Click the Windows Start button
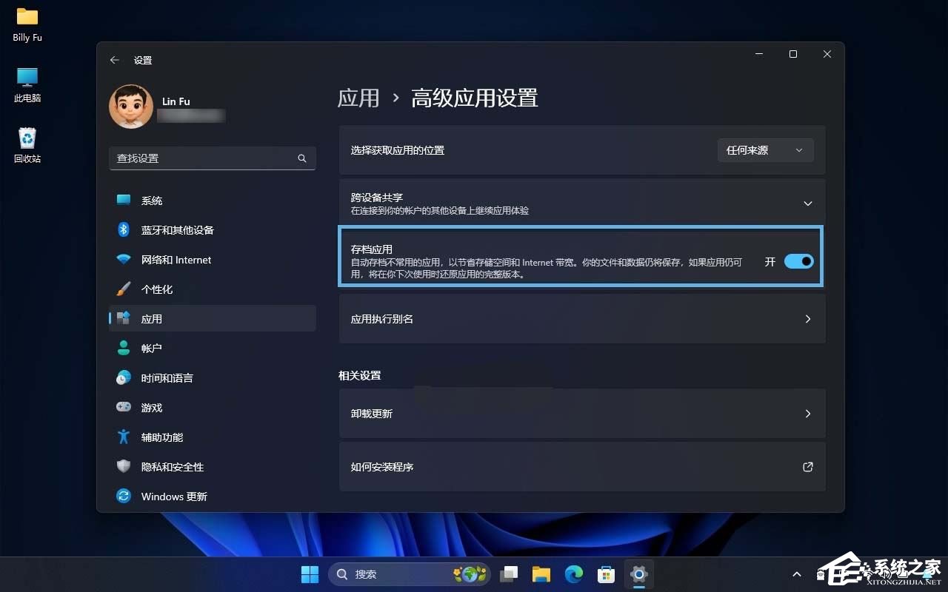Image resolution: width=948 pixels, height=592 pixels. coord(310,573)
